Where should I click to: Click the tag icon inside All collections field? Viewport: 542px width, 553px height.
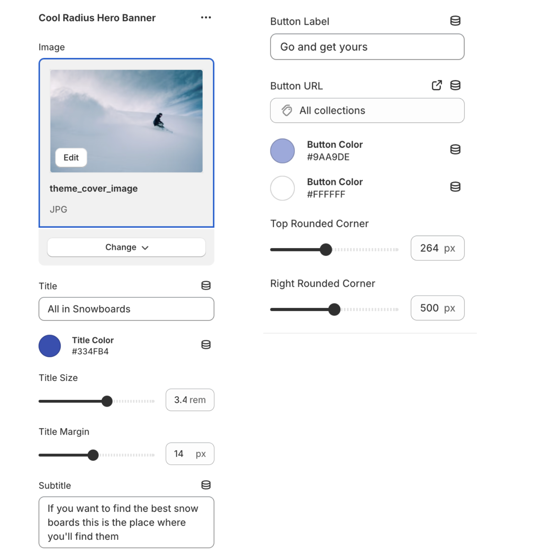point(286,111)
